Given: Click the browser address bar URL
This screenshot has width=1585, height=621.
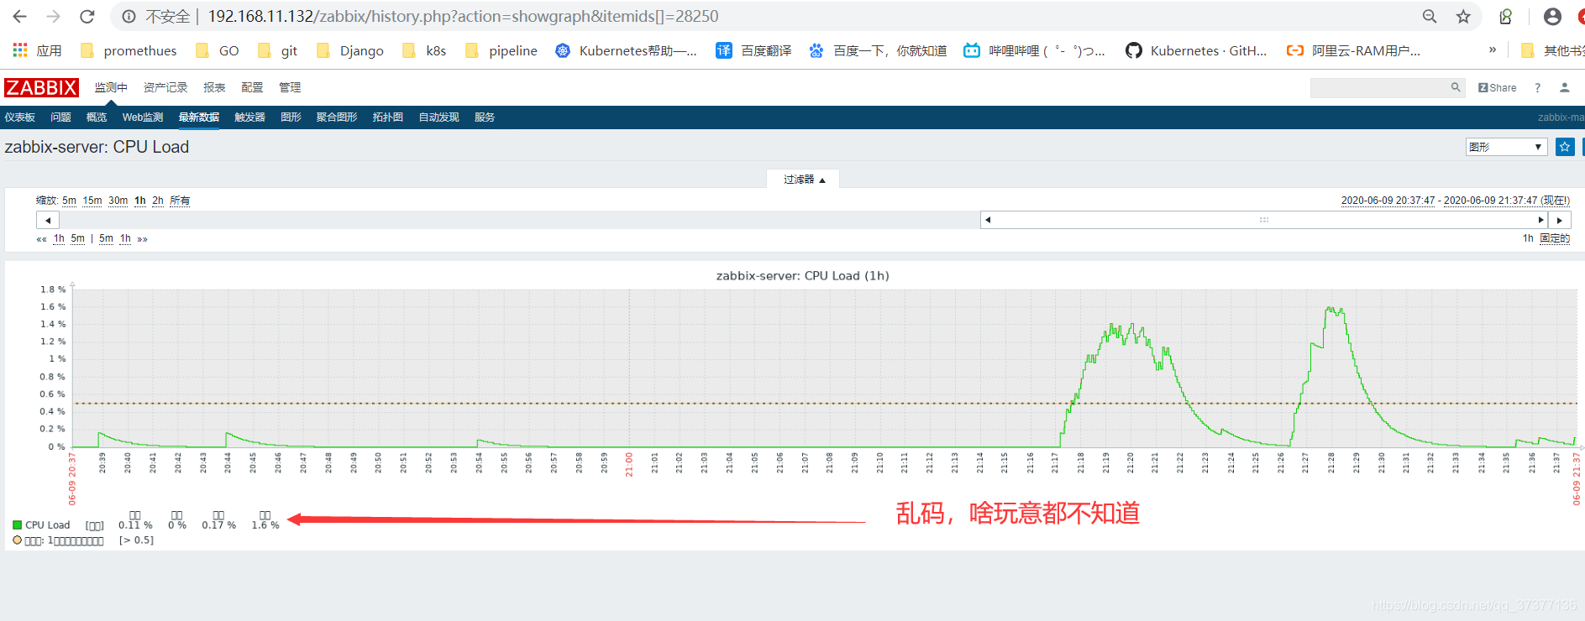Looking at the screenshot, I should (x=463, y=17).
